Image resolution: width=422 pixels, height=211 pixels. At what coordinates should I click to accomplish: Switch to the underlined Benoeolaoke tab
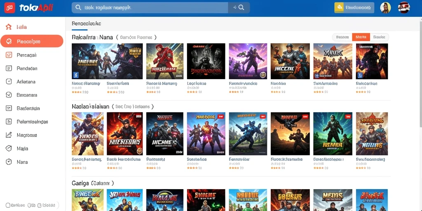(87, 23)
